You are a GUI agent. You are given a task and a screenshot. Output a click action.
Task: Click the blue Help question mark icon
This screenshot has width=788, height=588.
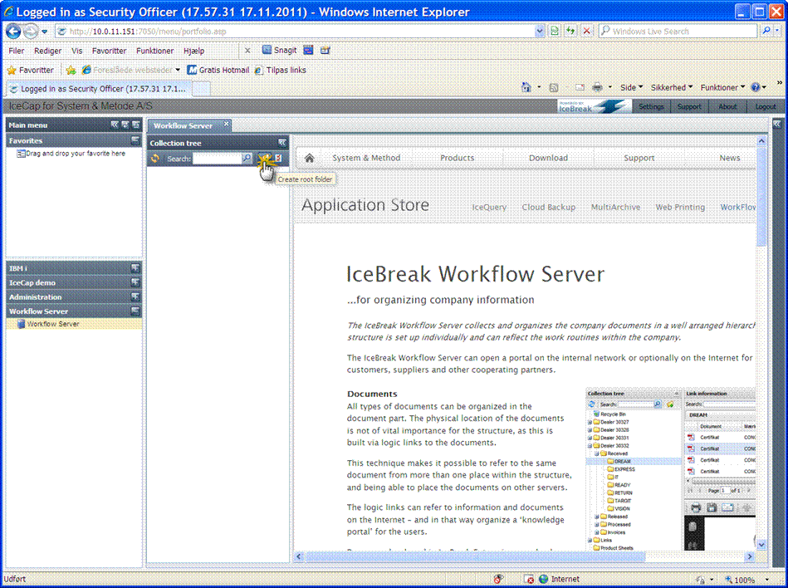[x=756, y=87]
